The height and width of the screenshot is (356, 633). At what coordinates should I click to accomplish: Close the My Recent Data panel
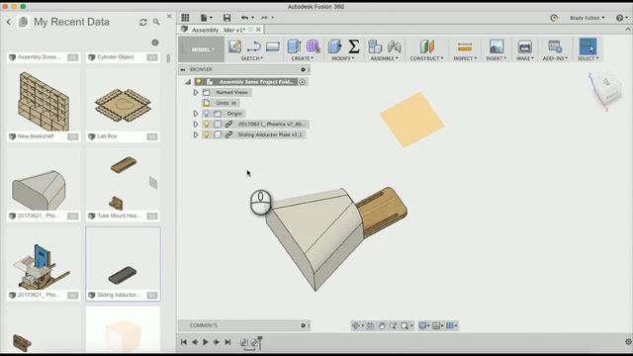coord(169,17)
